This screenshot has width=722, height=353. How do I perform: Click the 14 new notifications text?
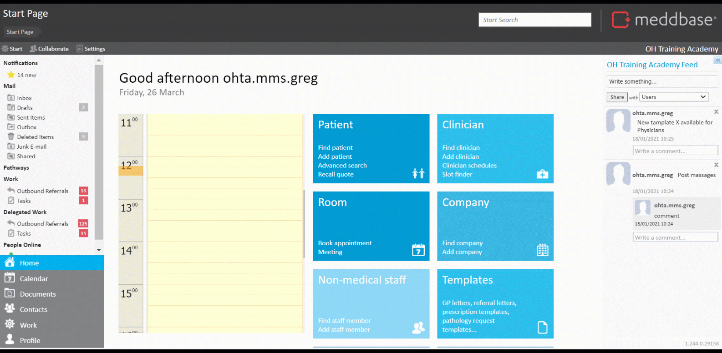click(x=26, y=75)
